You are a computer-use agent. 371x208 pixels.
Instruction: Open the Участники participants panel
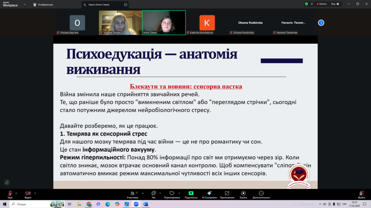coord(132,194)
